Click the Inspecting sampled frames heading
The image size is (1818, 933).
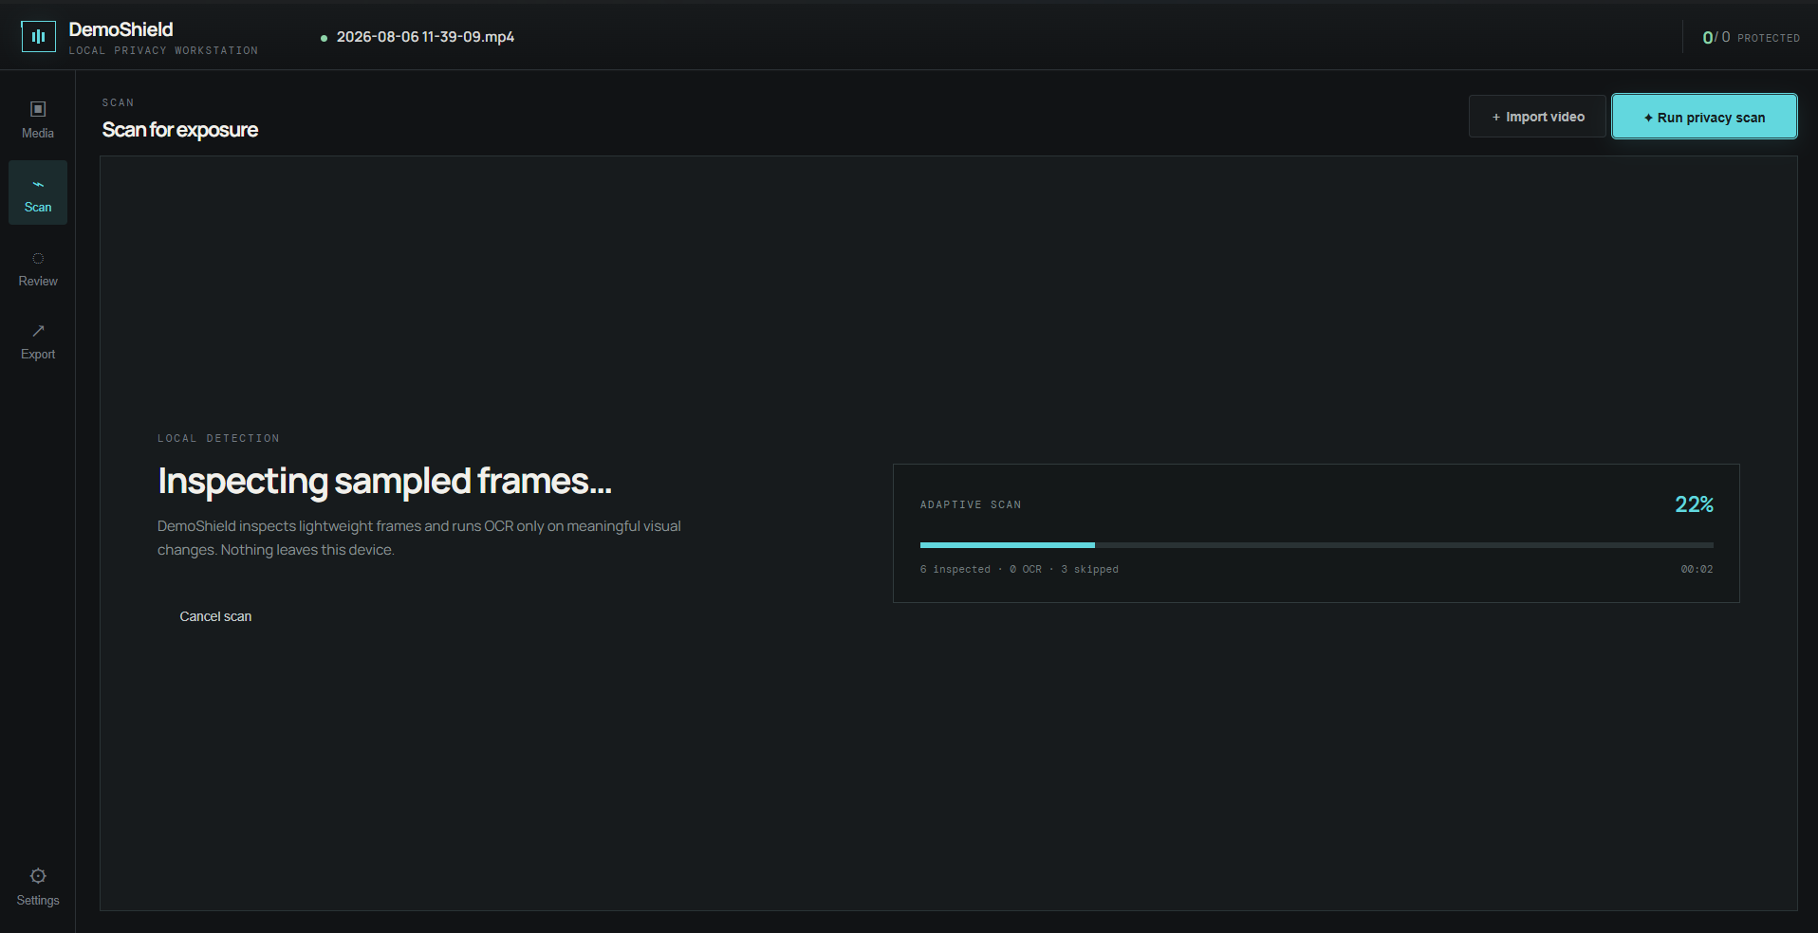click(384, 482)
